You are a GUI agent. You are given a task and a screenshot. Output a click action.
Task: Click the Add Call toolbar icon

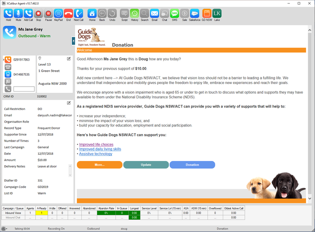[x=28, y=14]
